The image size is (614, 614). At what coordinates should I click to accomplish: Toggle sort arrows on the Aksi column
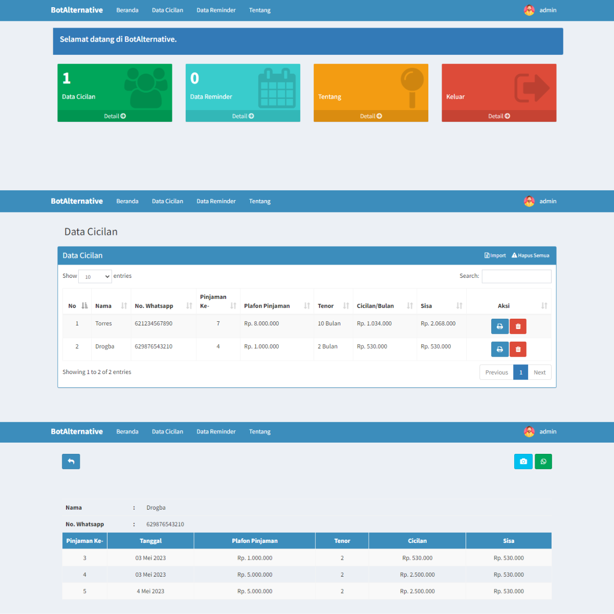coord(544,306)
